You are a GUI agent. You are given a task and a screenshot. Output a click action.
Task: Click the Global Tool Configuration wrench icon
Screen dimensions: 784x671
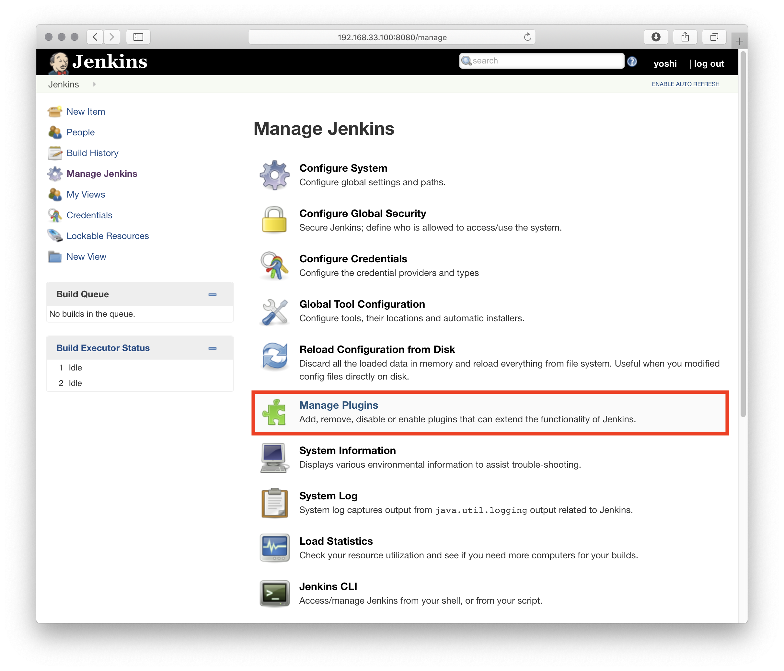[x=275, y=312]
